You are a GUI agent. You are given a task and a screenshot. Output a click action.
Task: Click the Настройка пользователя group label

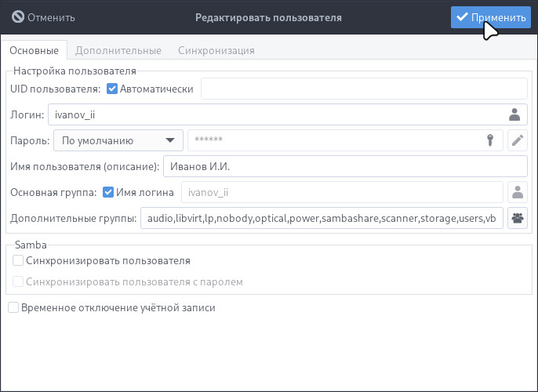click(75, 71)
